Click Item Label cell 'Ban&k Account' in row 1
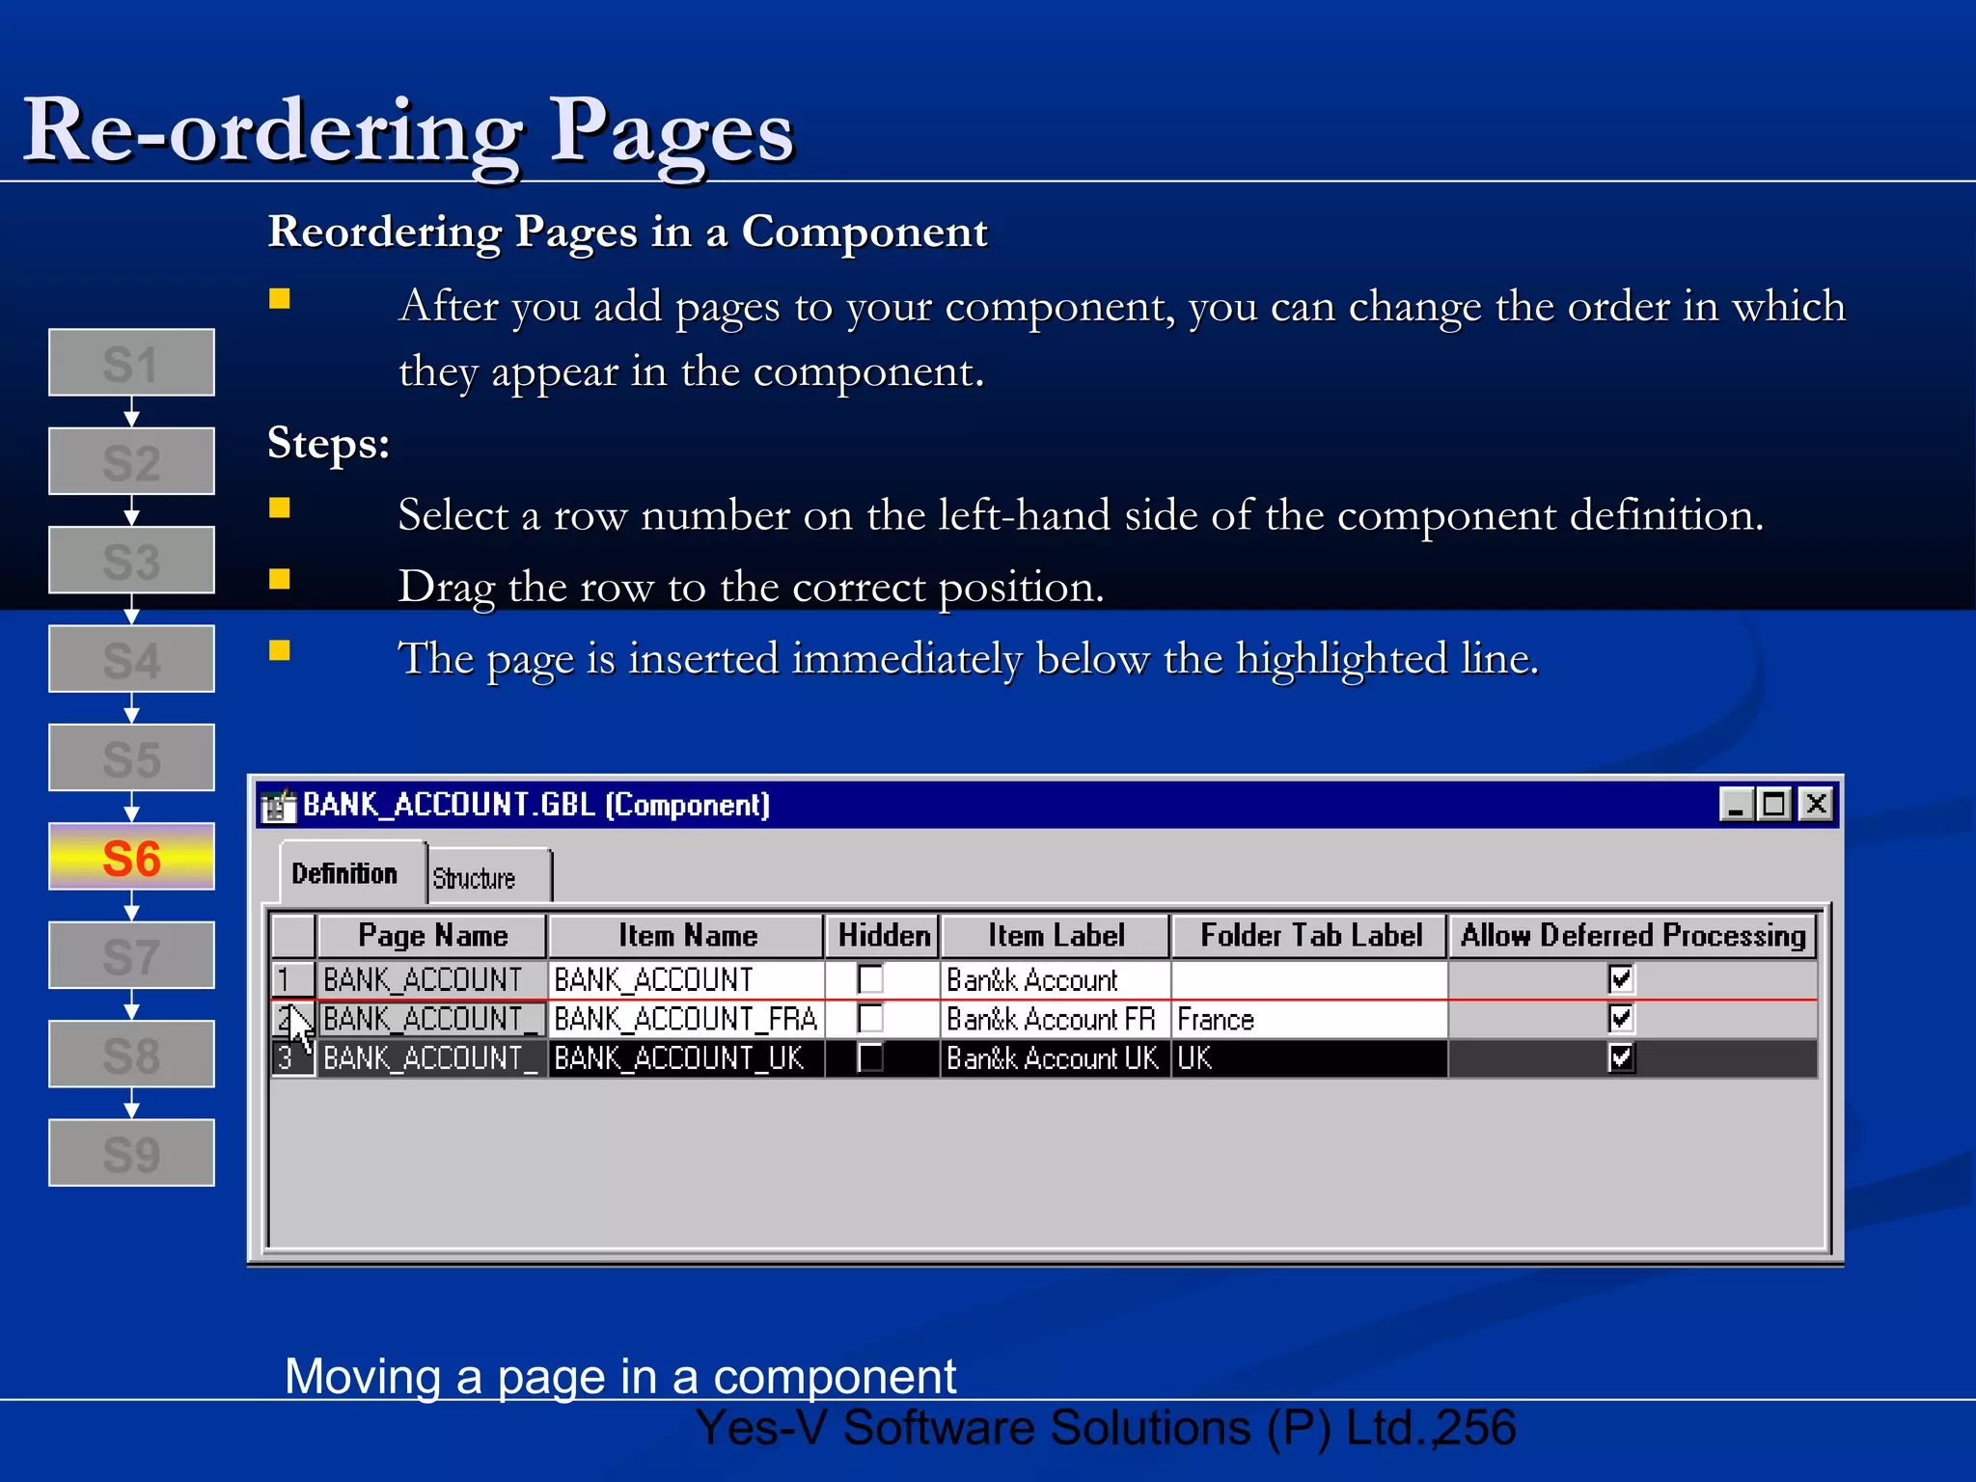1976x1482 pixels. click(x=1056, y=979)
